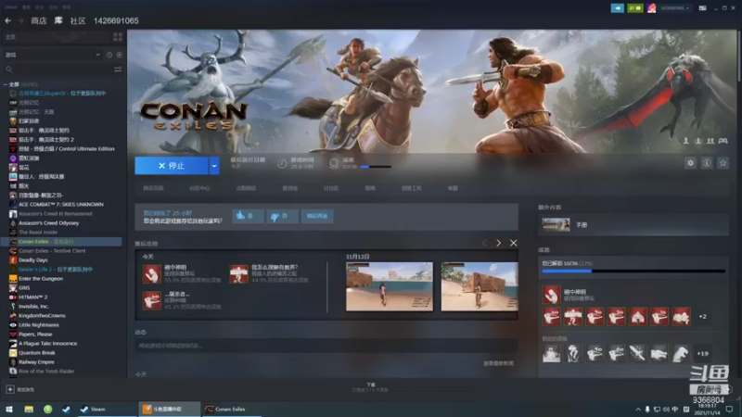Click the green round taskbar icon
742x417 pixels.
[x=48, y=409]
